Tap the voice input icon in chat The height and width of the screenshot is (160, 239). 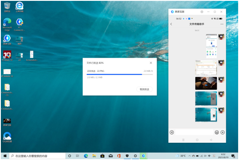click(x=172, y=132)
